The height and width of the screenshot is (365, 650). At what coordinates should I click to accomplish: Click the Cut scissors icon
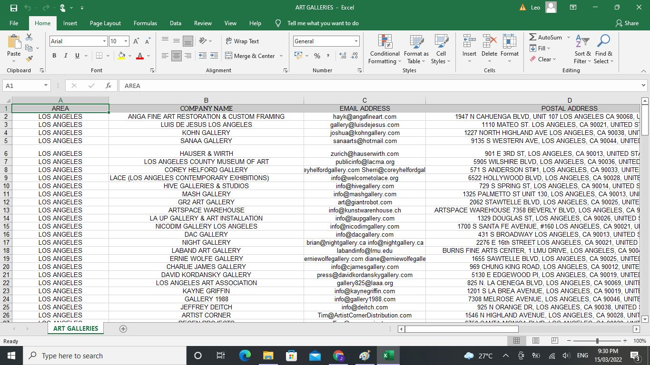click(29, 37)
